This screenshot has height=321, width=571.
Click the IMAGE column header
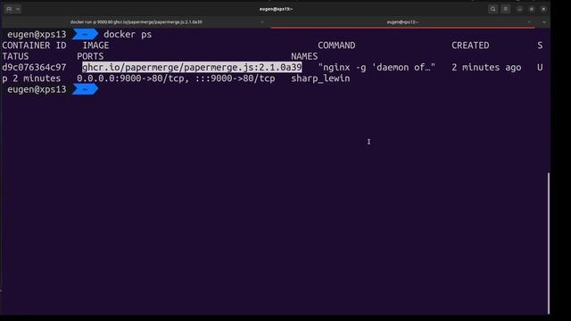click(x=95, y=45)
